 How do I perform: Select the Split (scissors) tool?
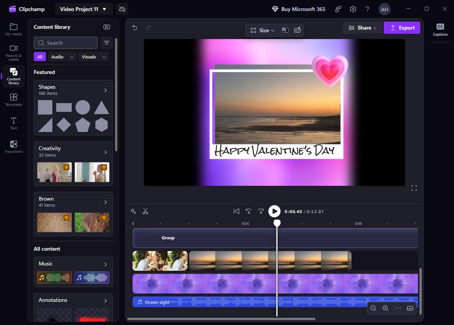tap(145, 211)
